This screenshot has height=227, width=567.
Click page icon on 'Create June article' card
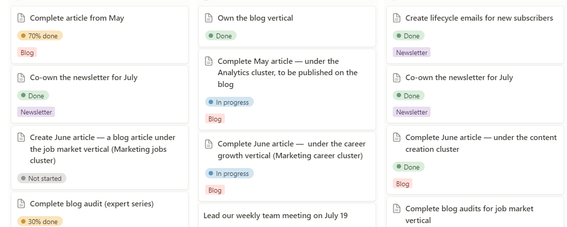[21, 138]
